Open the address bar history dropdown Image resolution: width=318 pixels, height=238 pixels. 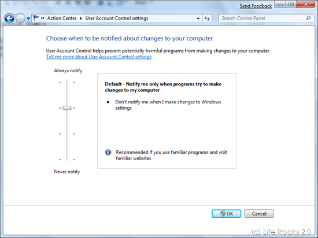(x=198, y=18)
